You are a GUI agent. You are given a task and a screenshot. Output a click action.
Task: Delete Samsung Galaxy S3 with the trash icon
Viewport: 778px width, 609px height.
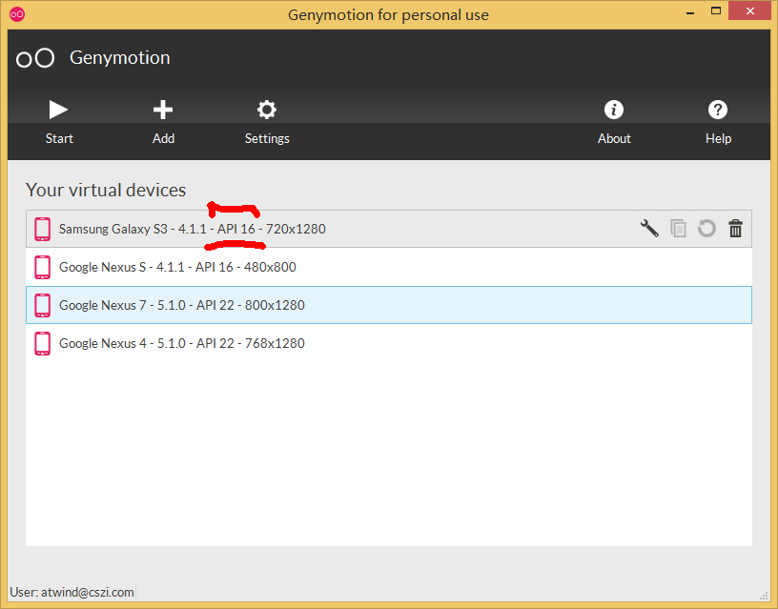pos(735,229)
